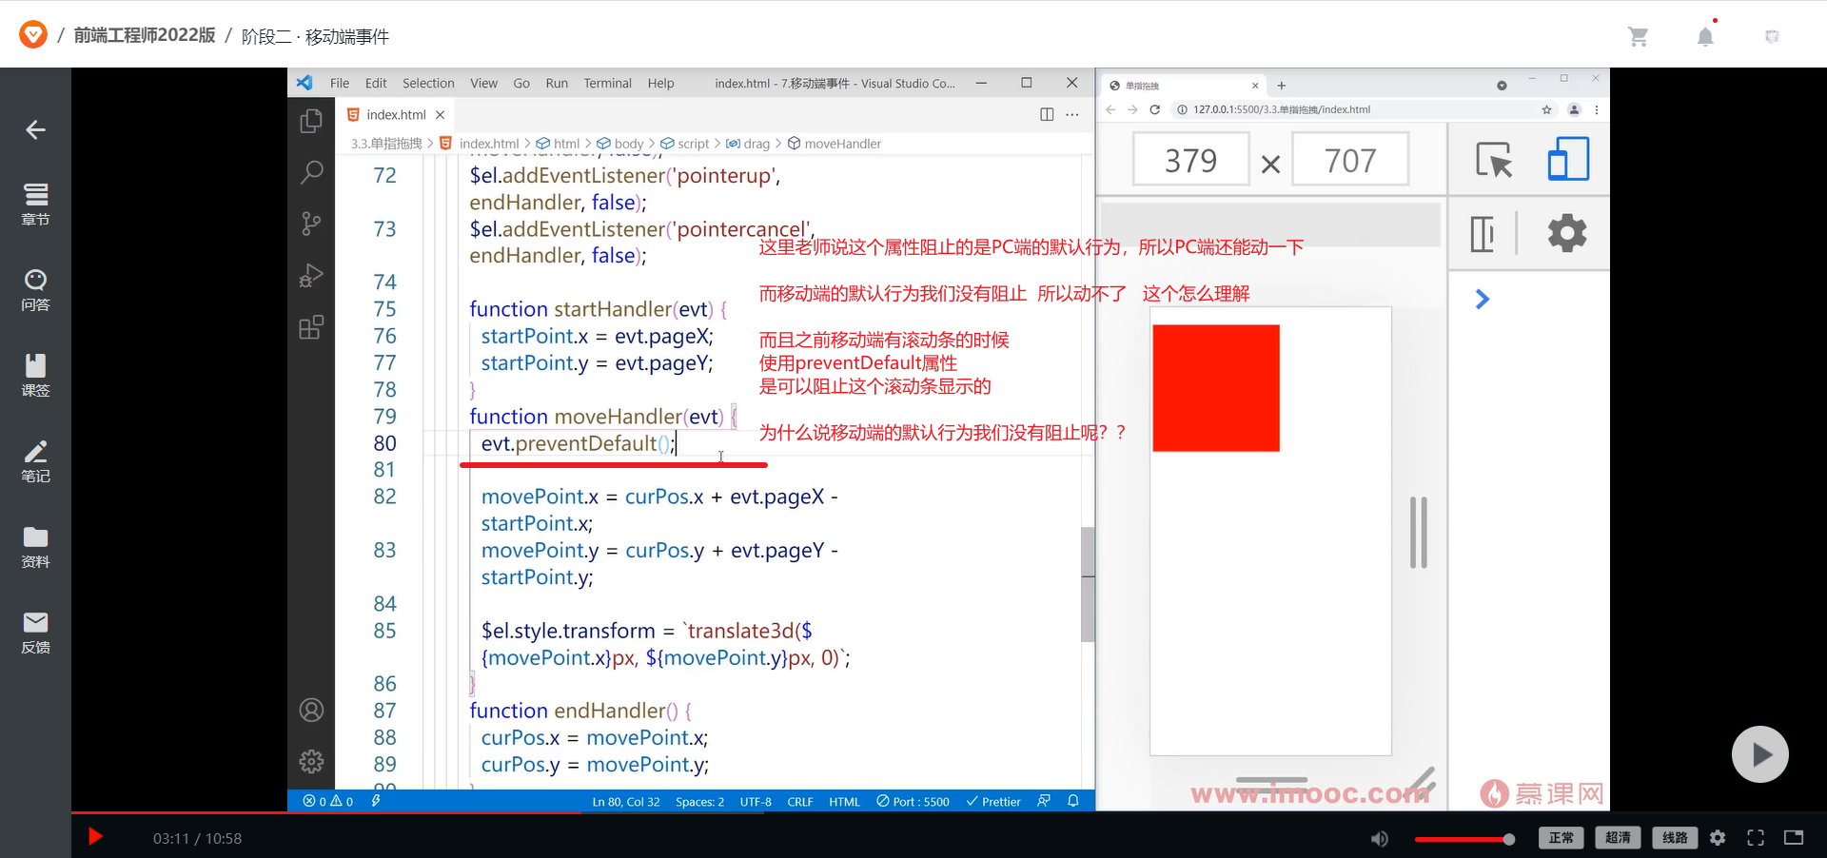Open editor More Actions ellipsis
Image resolution: width=1827 pixels, height=858 pixels.
(1072, 114)
